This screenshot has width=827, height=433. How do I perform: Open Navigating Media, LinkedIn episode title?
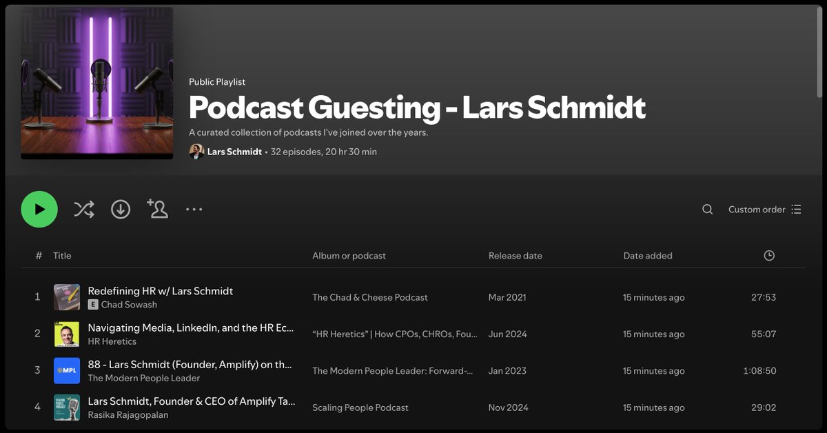(191, 328)
